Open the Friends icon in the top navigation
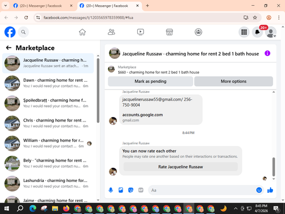The image size is (285, 214). point(111,32)
